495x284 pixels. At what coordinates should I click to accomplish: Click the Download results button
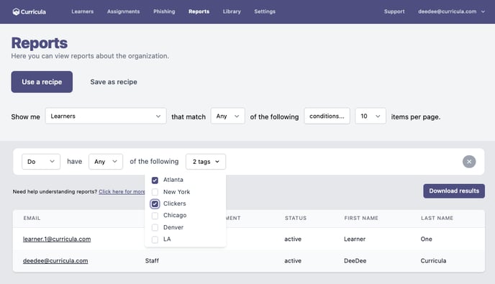[x=454, y=191]
